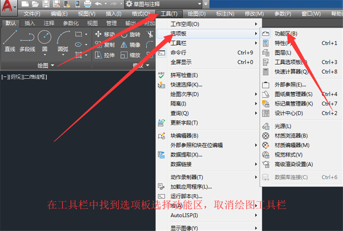Screen dimensions: 343x231
Task: Choose 外部参照(E)... entry
Action: (x=301, y=85)
